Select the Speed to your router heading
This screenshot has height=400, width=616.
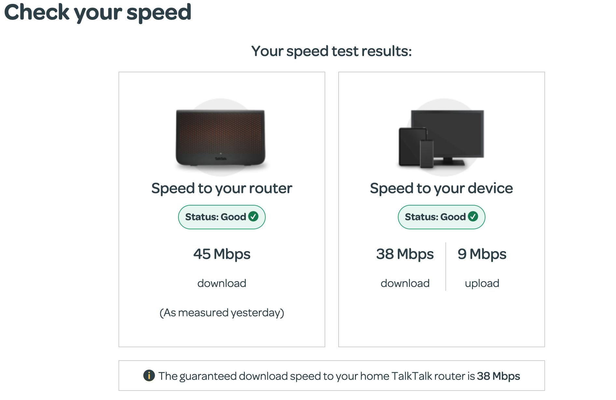pos(222,188)
